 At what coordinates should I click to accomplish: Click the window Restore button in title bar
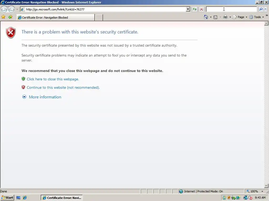tap(261, 2)
